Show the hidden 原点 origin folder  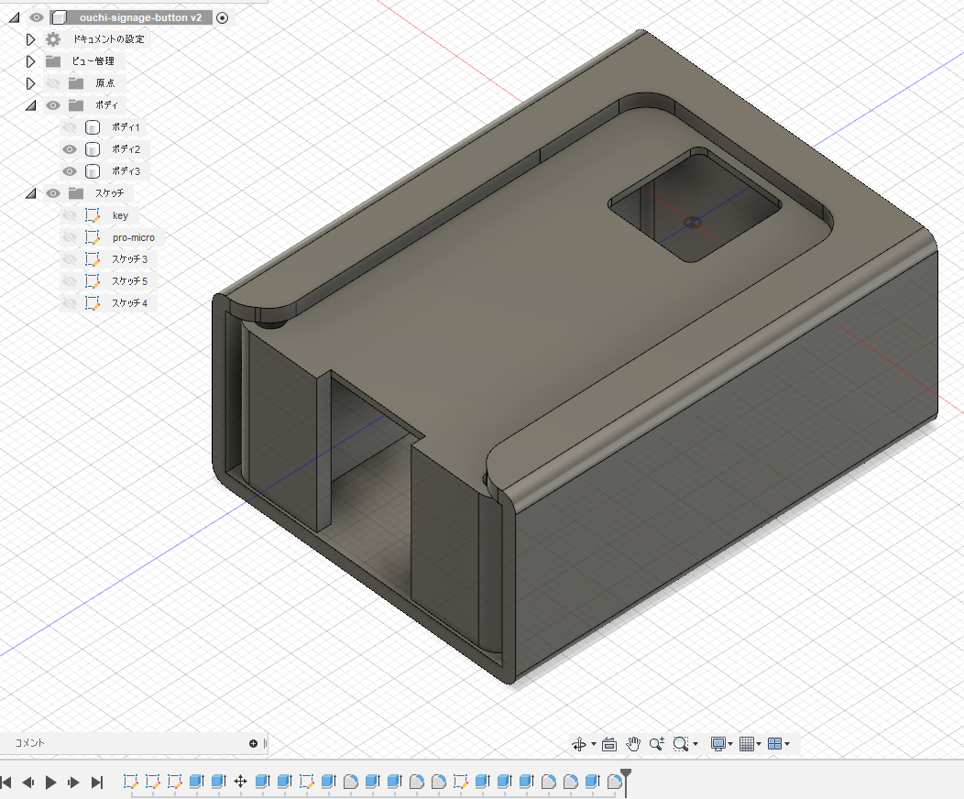click(53, 83)
